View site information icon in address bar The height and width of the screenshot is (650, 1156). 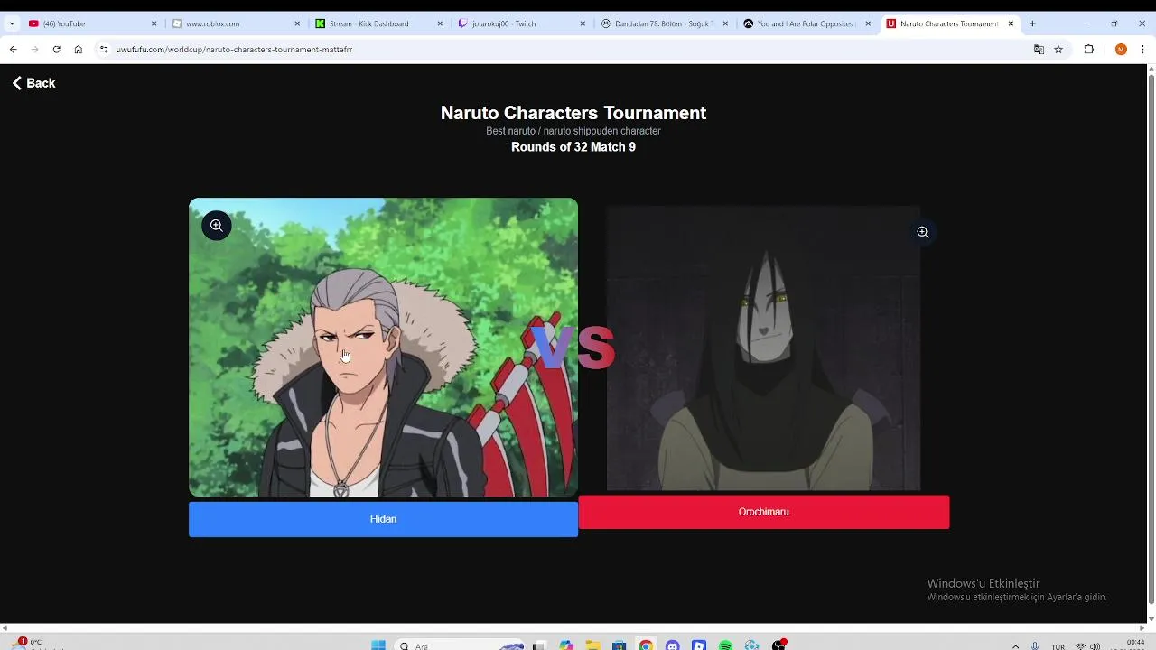tap(104, 50)
